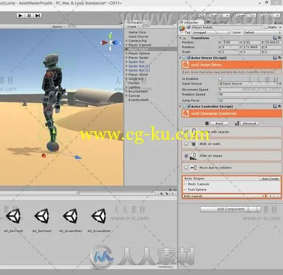Click the ootii Character Controller logo icon

(185, 113)
